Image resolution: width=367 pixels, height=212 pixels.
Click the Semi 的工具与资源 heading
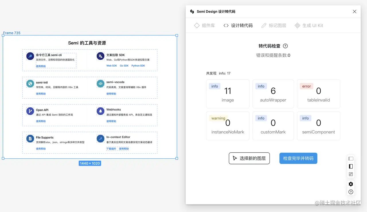pos(87,43)
